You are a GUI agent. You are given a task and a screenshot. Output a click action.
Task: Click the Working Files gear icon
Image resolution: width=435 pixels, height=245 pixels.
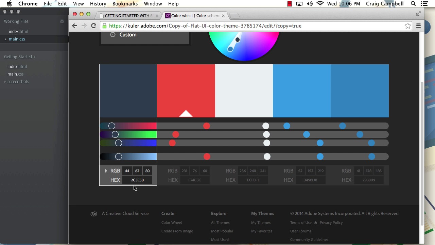click(x=62, y=21)
